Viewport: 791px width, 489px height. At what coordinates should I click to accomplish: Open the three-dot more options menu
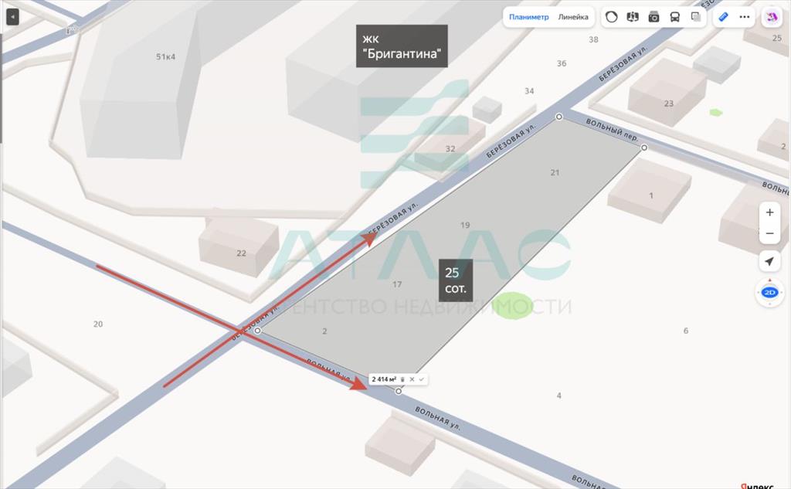[x=745, y=17]
